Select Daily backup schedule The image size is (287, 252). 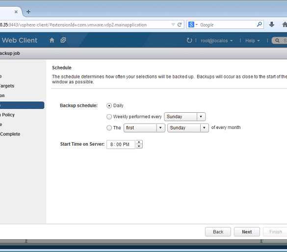(x=109, y=106)
